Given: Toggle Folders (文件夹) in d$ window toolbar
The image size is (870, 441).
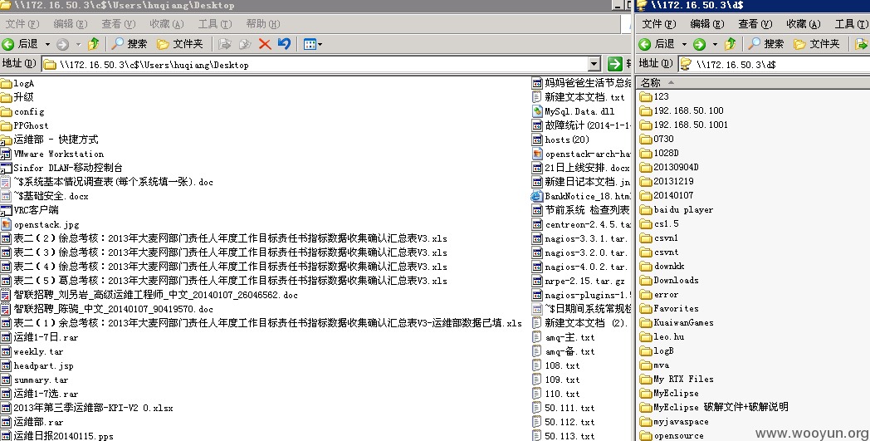Looking at the screenshot, I should [816, 44].
